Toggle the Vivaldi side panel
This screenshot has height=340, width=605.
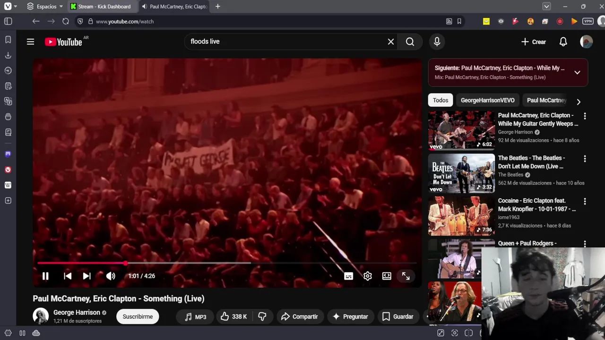coord(8,21)
